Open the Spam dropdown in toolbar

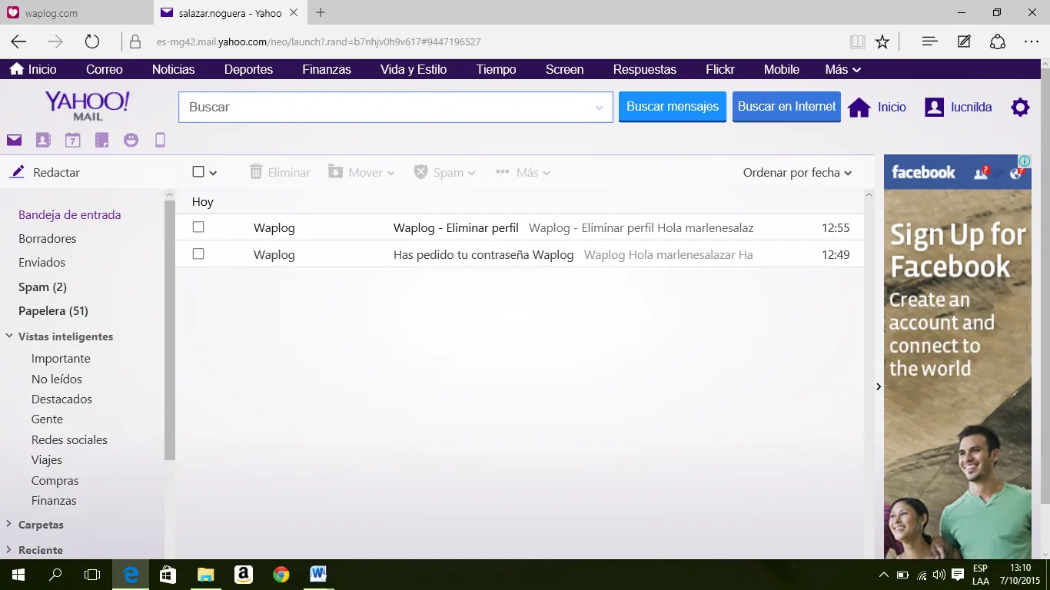445,172
